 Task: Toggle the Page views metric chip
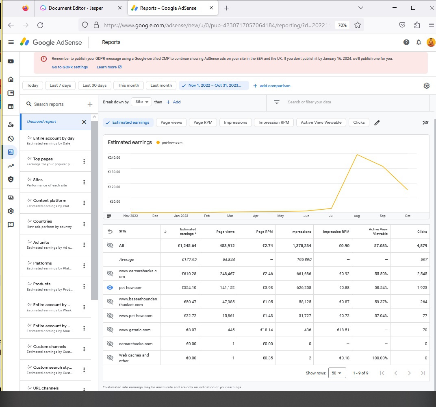pos(171,122)
